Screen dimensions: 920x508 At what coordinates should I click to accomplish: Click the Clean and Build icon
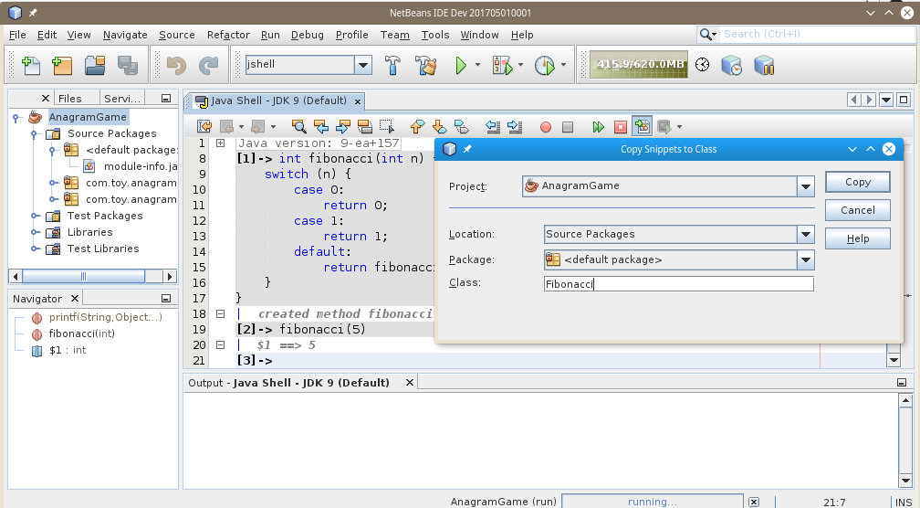pyautogui.click(x=426, y=65)
